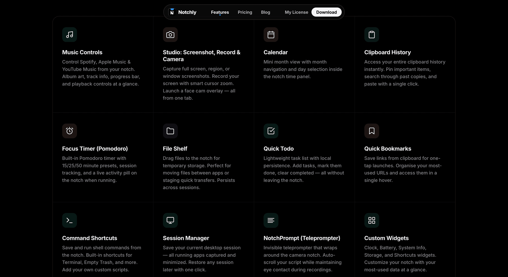Click the Quick Bookmarks bookmark icon

[x=372, y=131]
